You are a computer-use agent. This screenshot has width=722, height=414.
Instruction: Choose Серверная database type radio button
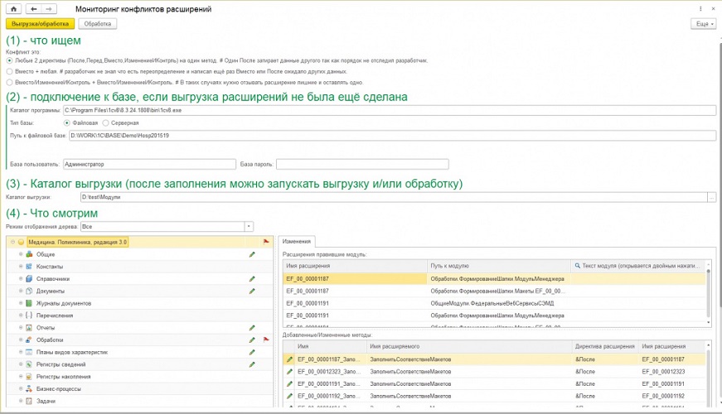(x=105, y=123)
